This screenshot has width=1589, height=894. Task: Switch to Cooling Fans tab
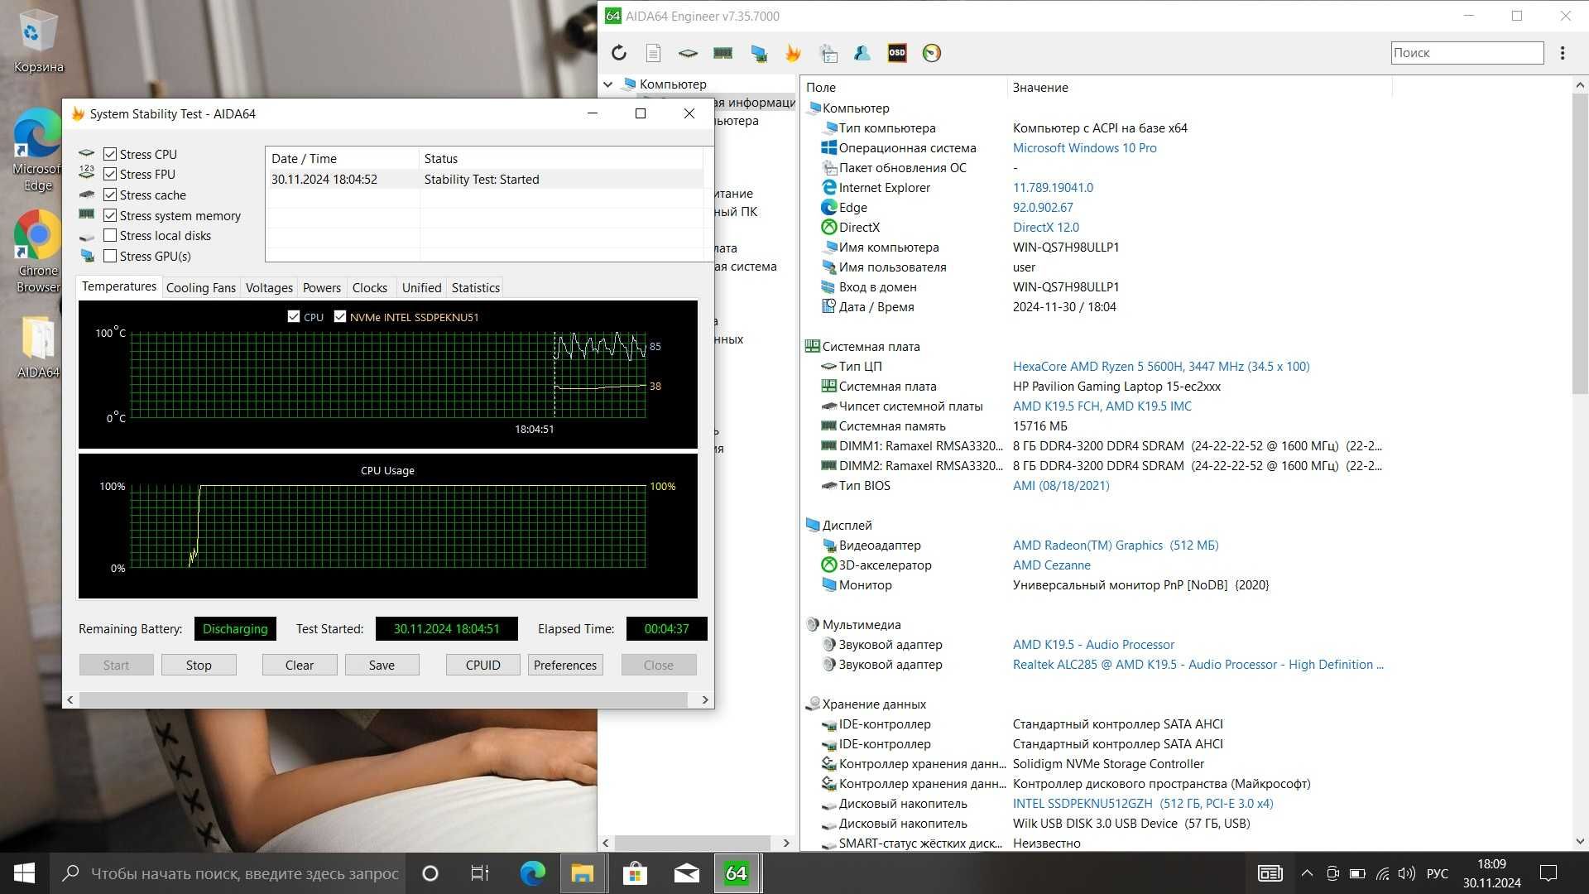point(200,288)
